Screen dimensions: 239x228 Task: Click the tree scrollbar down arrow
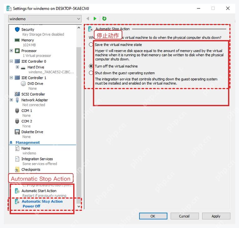coord(79,206)
